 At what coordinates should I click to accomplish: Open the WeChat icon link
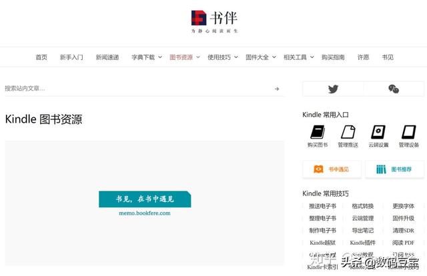(394, 89)
